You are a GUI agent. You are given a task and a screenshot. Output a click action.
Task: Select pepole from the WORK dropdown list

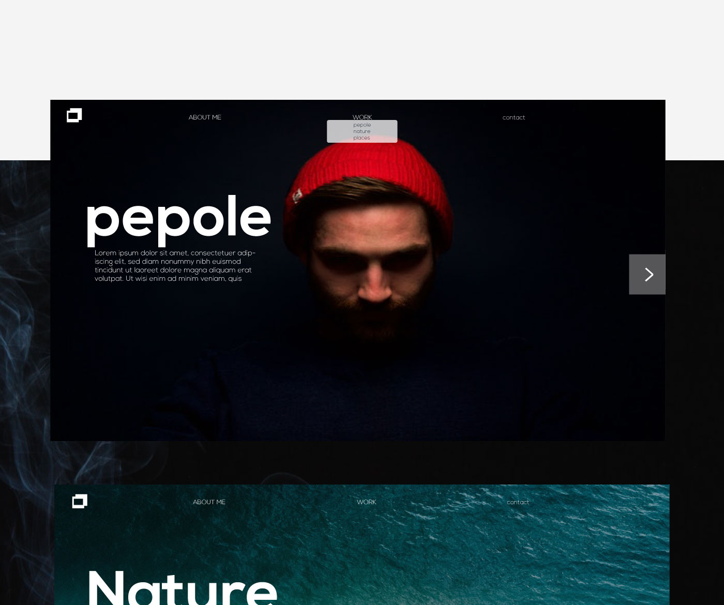click(362, 125)
